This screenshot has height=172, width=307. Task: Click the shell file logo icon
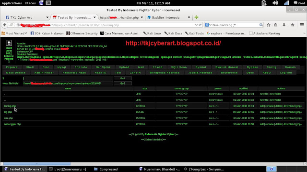[x=9, y=43]
